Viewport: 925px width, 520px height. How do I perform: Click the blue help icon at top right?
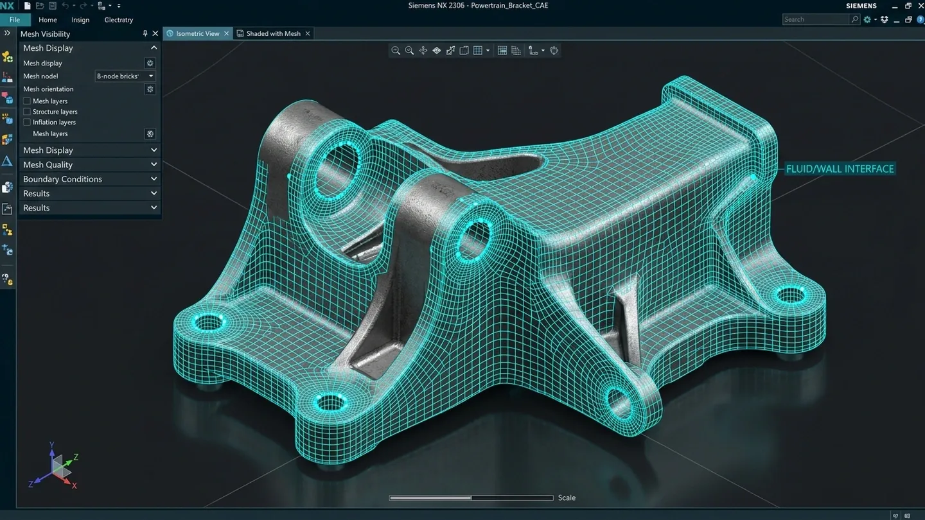click(921, 19)
